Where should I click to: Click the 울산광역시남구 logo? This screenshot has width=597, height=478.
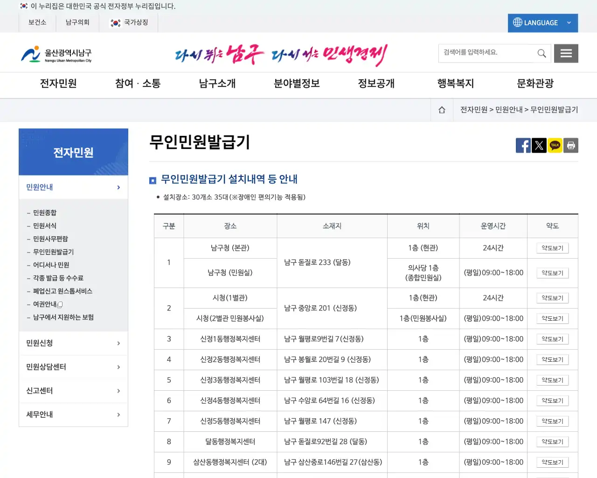pos(56,54)
